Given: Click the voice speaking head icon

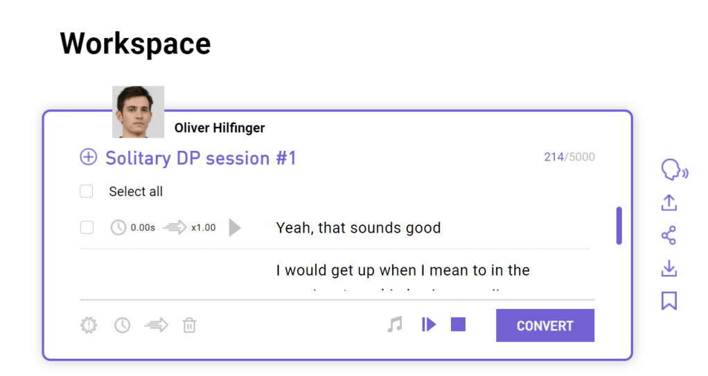Looking at the screenshot, I should pyautogui.click(x=673, y=170).
